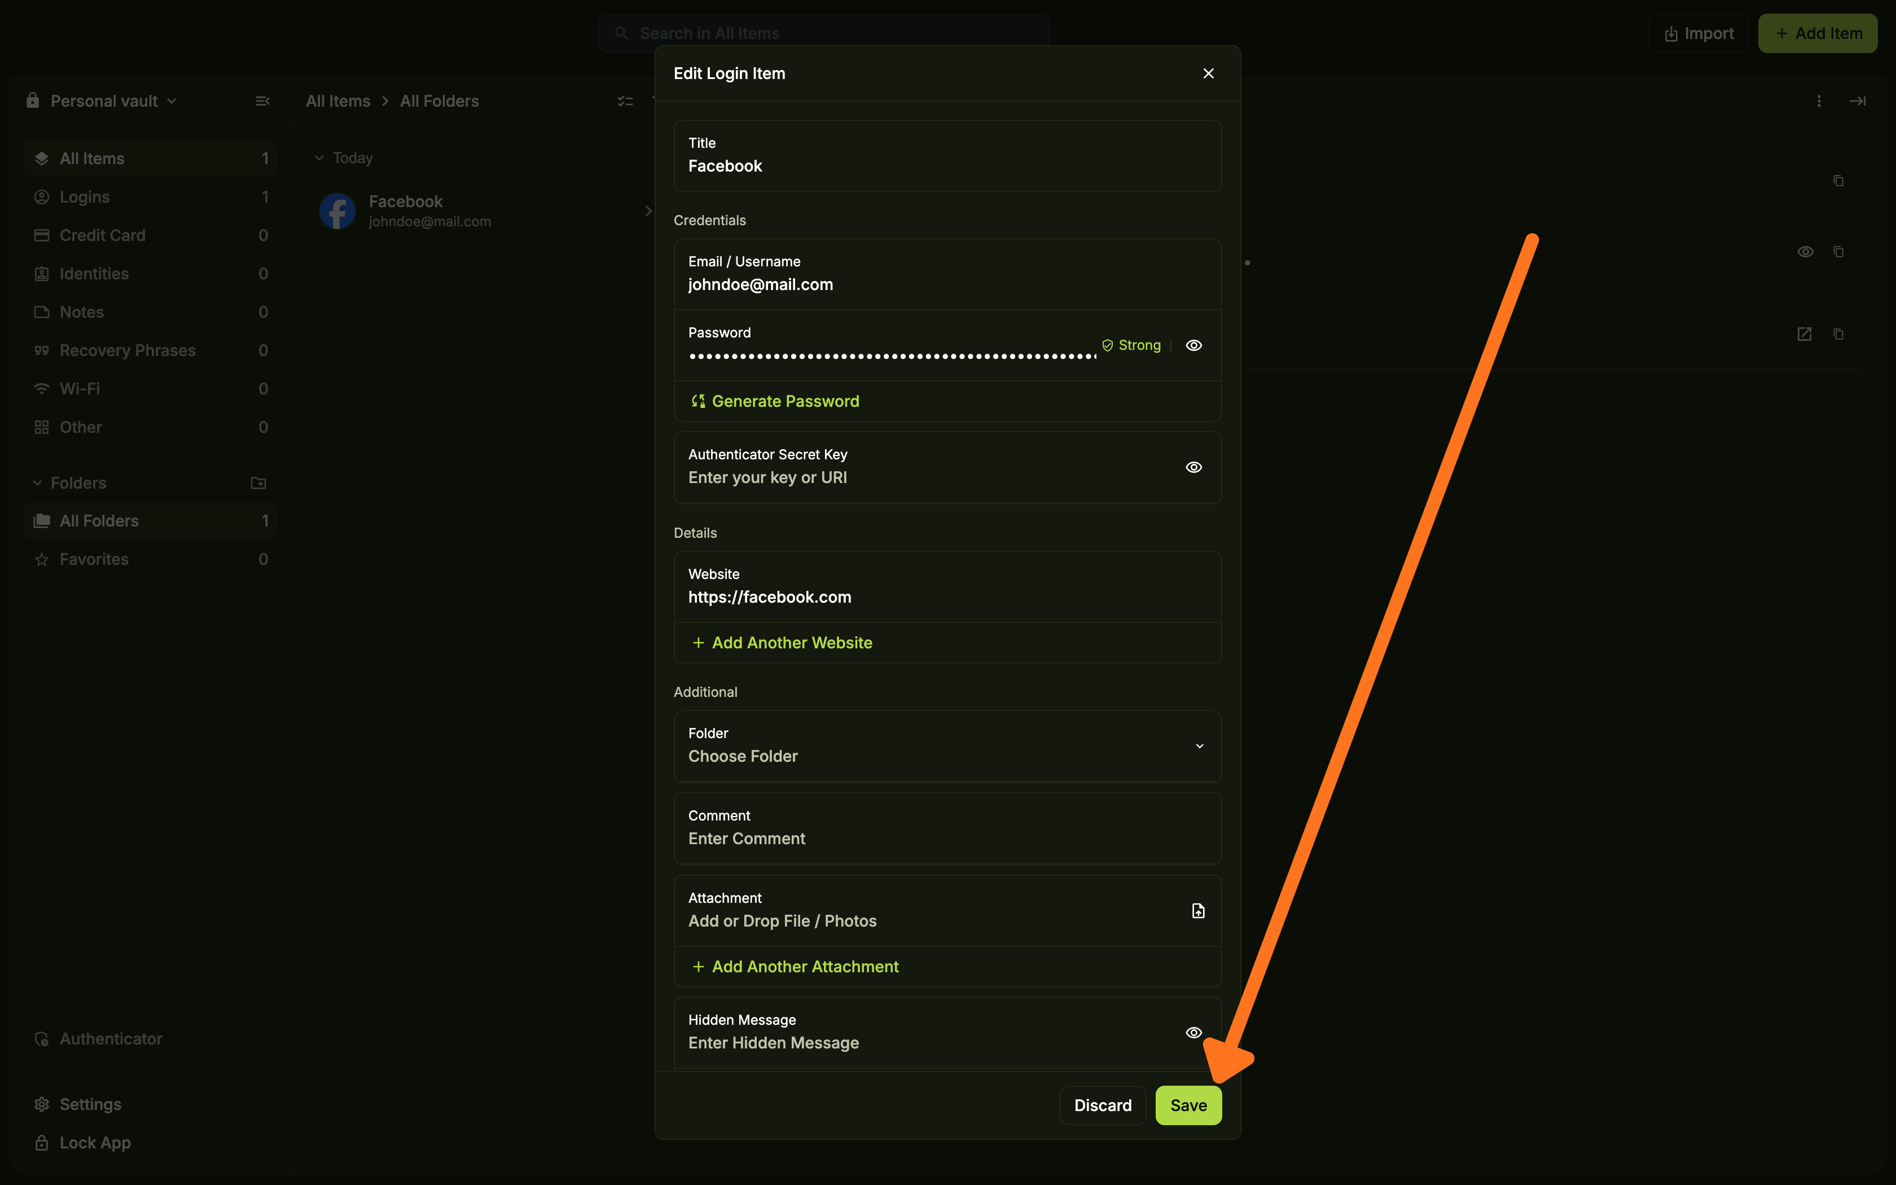Focus the Title field containing Facebook
Screen dimensions: 1896x1185
pos(947,155)
